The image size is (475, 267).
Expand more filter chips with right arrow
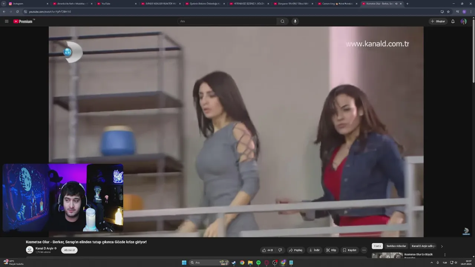pos(442,246)
